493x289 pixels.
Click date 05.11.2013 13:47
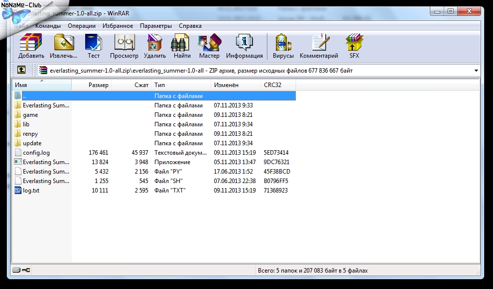pyautogui.click(x=235, y=162)
